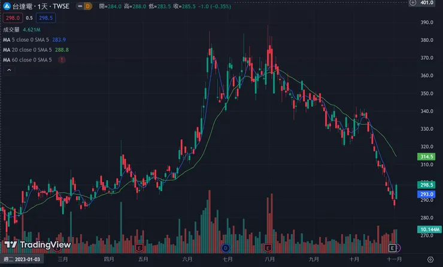Click the 十月 label on time axis
Screen dimensions: 443x267
(x=354, y=259)
